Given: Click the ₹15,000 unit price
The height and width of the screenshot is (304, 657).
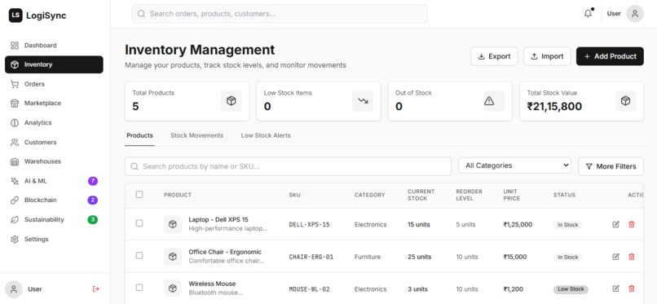Looking at the screenshot, I should [515, 257].
